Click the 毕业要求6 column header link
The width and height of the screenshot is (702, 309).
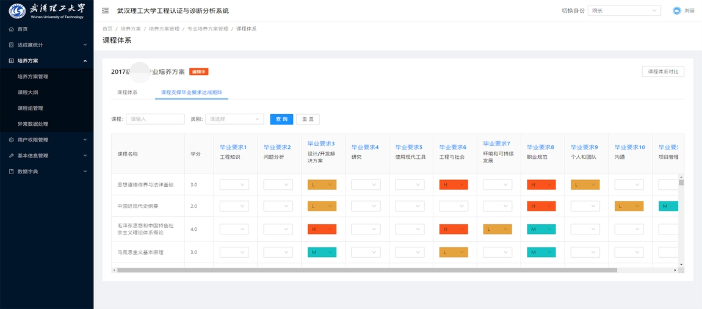pos(452,147)
